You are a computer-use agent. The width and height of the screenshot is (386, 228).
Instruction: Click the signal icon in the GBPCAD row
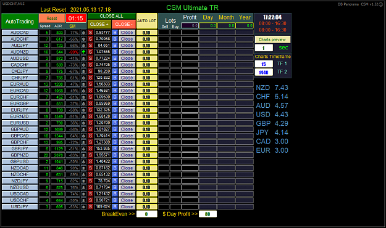tap(84, 136)
